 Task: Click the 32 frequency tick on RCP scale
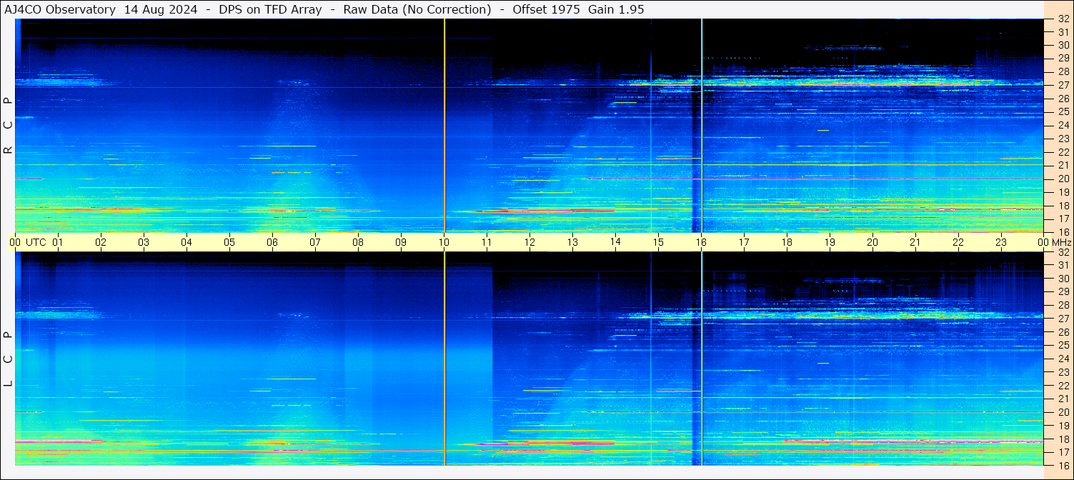pyautogui.click(x=1063, y=20)
